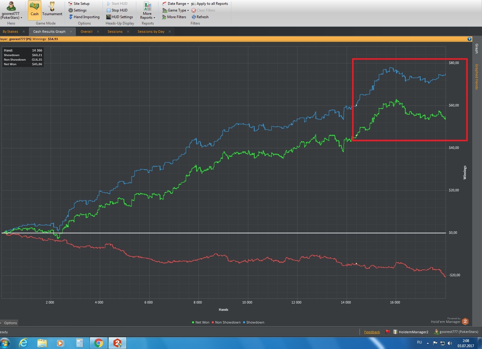
Task: Open Google Chrome from taskbar
Action: pos(98,343)
